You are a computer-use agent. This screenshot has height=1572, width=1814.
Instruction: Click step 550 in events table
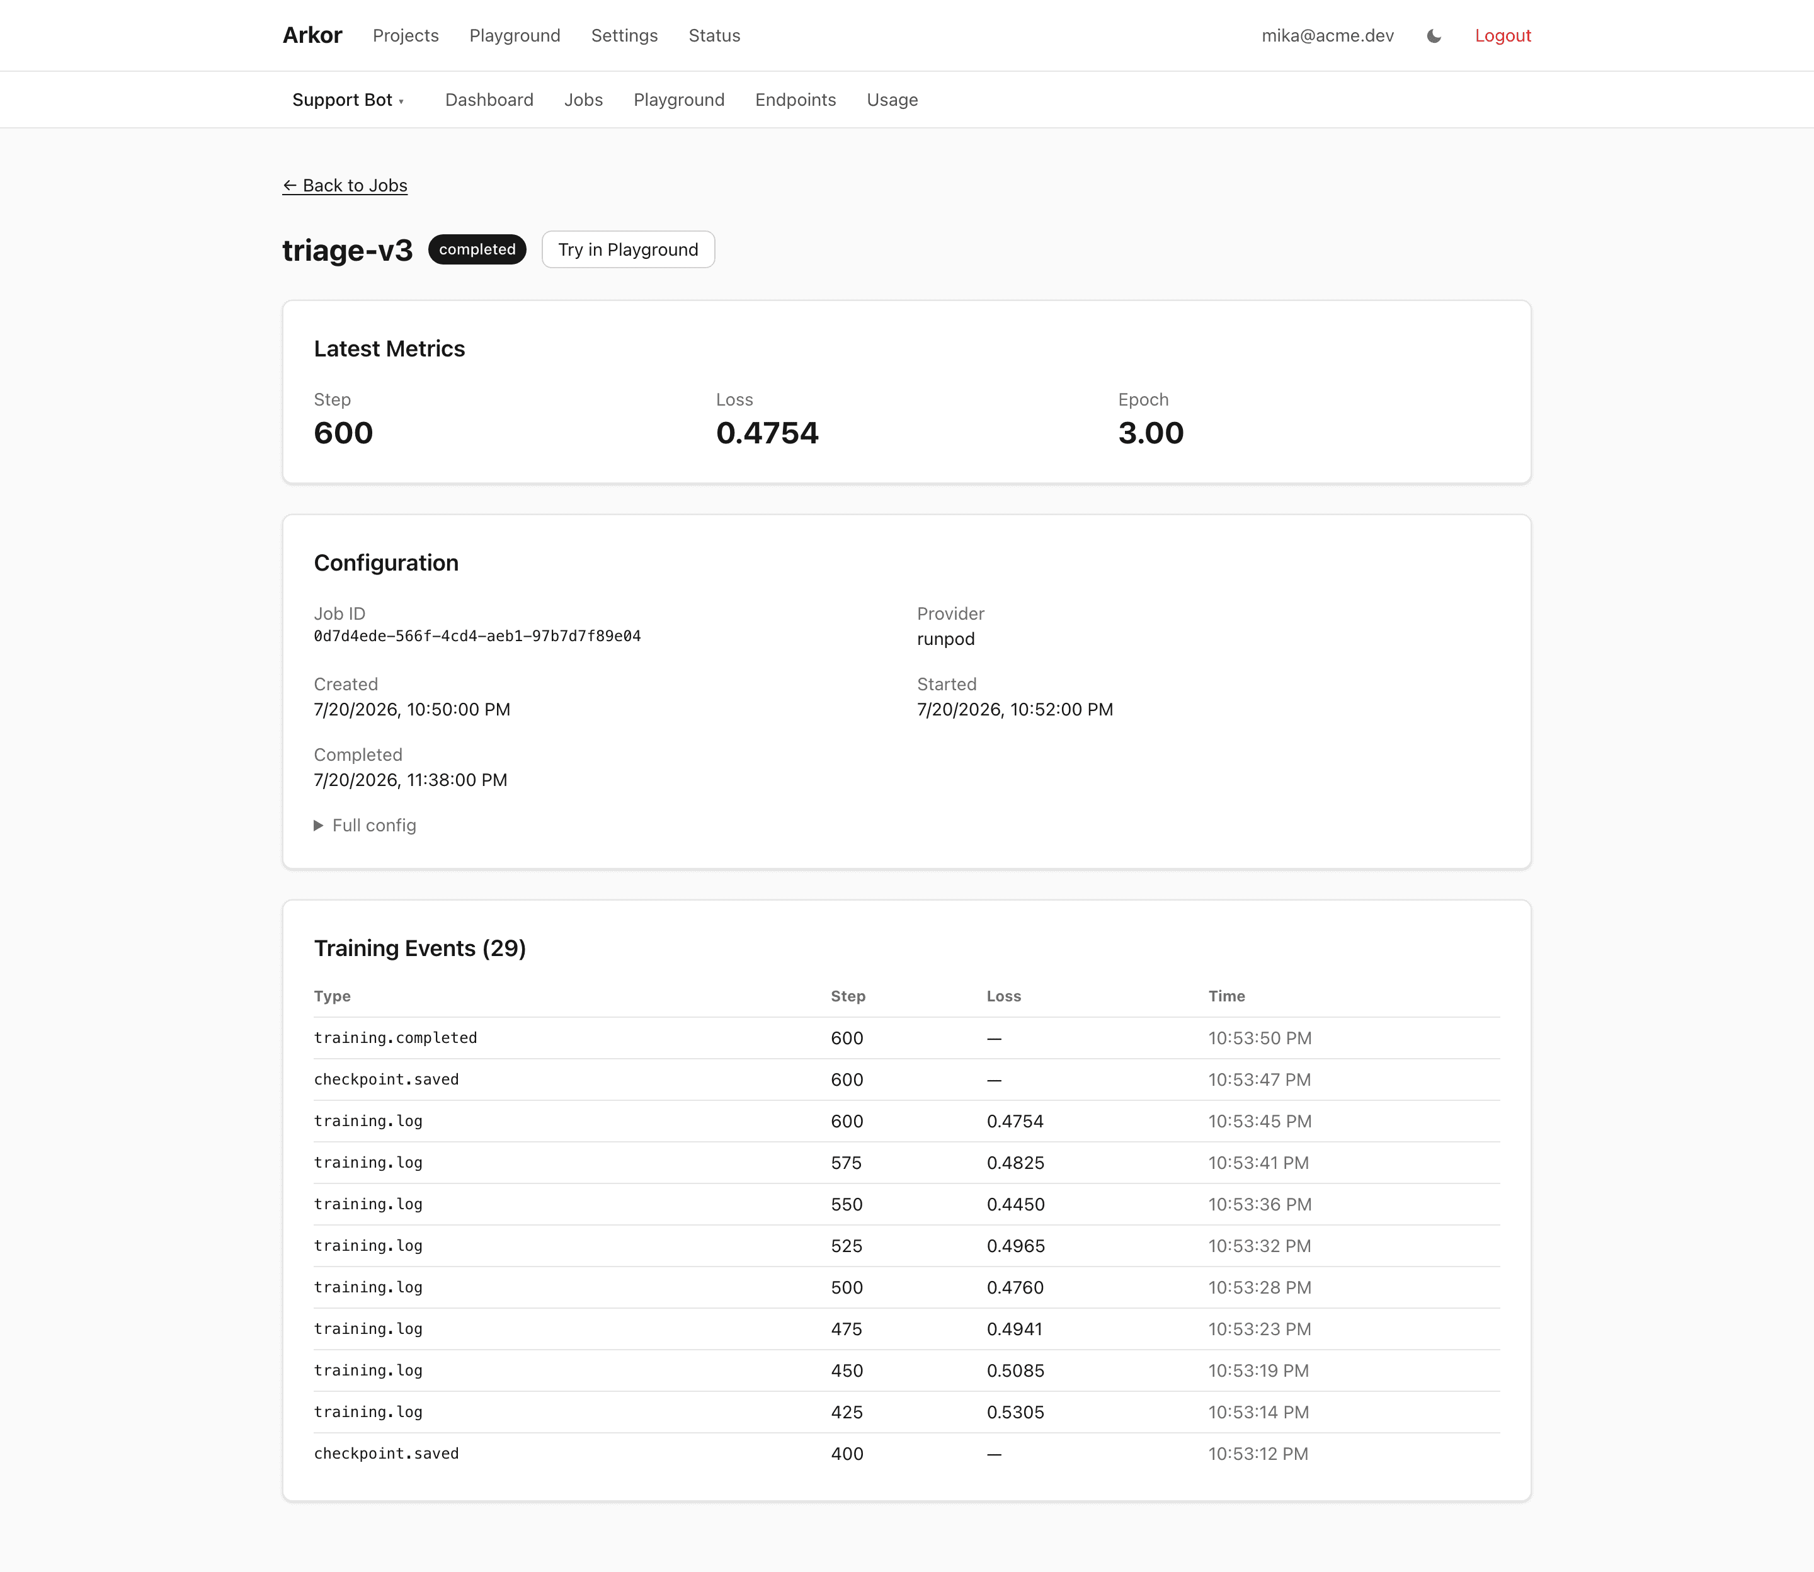847,1204
